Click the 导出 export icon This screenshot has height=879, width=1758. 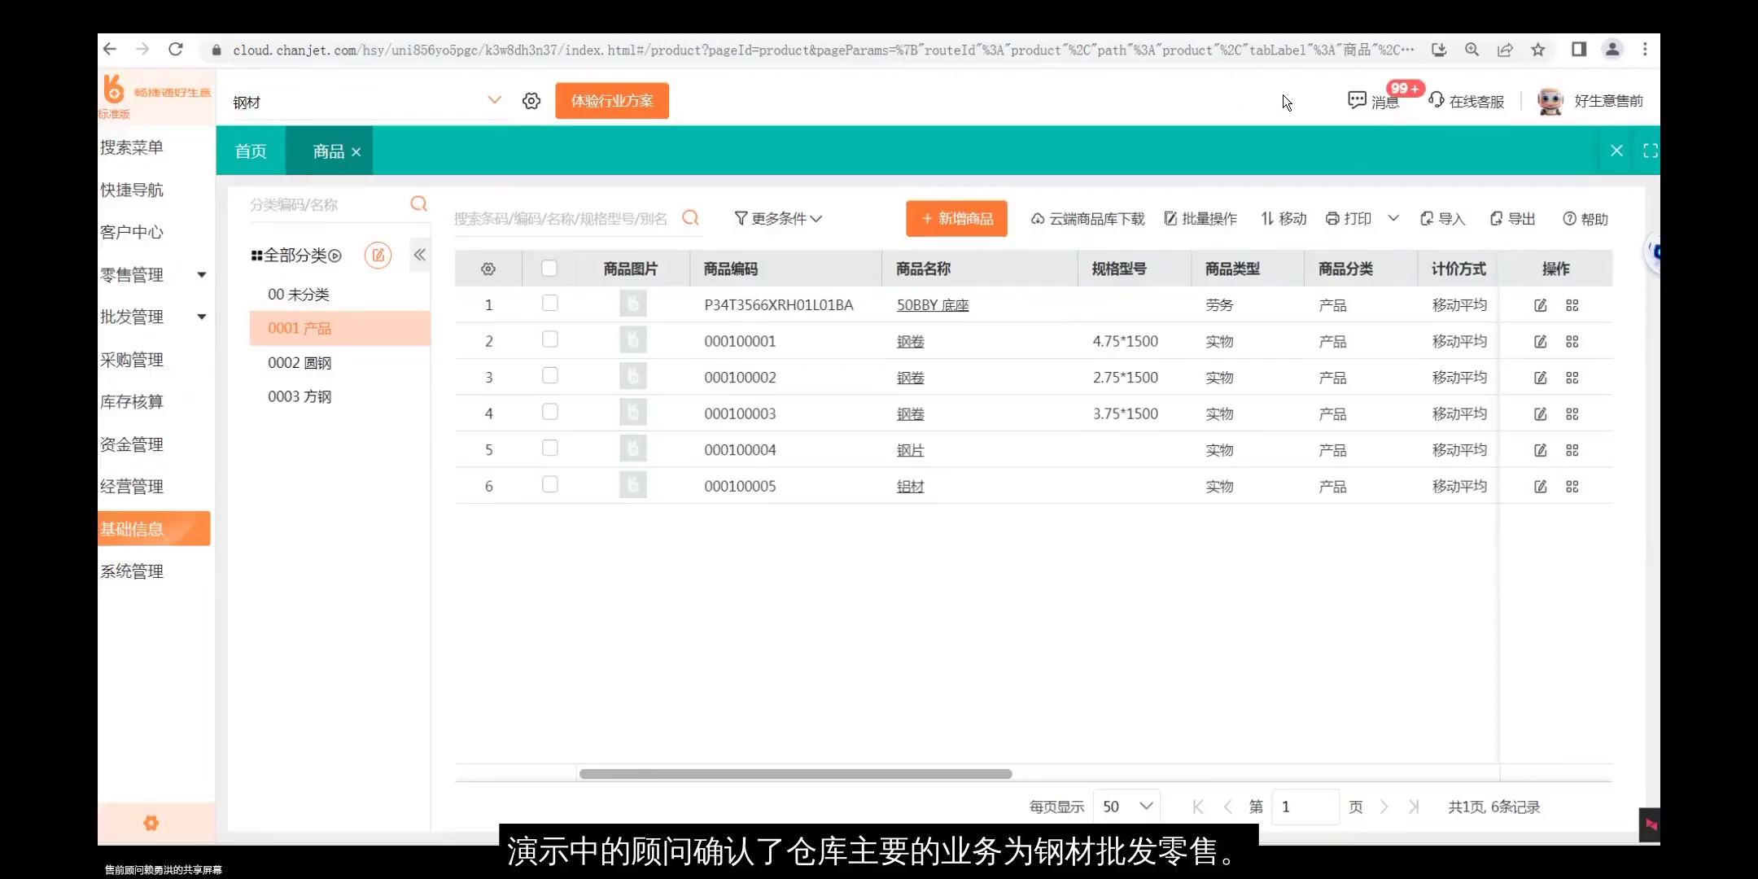coord(1511,218)
